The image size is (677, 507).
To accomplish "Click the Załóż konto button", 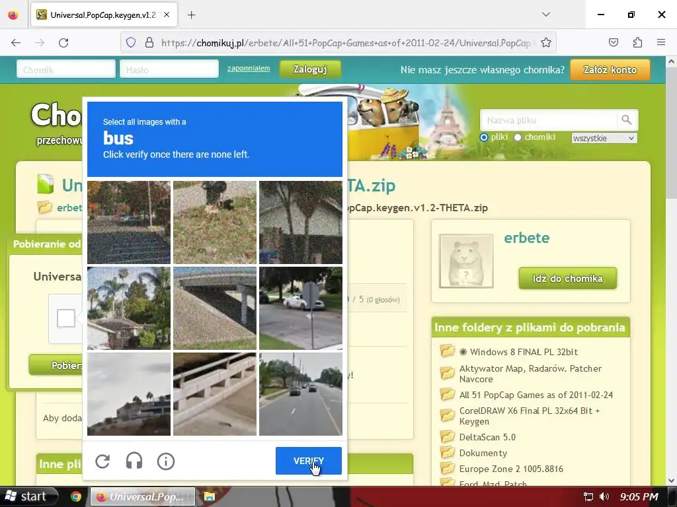I will click(610, 70).
